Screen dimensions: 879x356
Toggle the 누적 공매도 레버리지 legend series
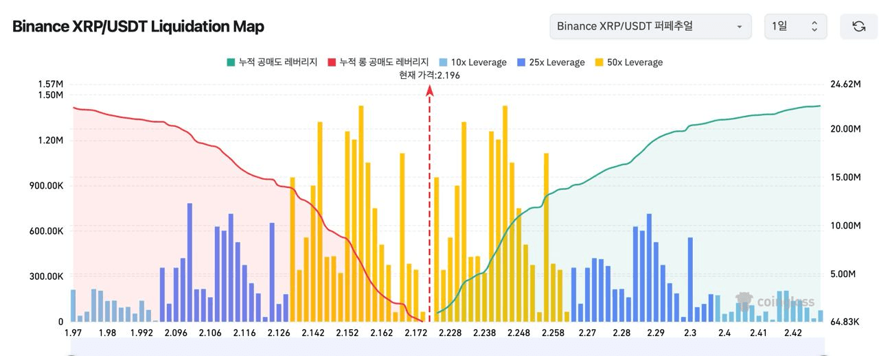pyautogui.click(x=272, y=62)
